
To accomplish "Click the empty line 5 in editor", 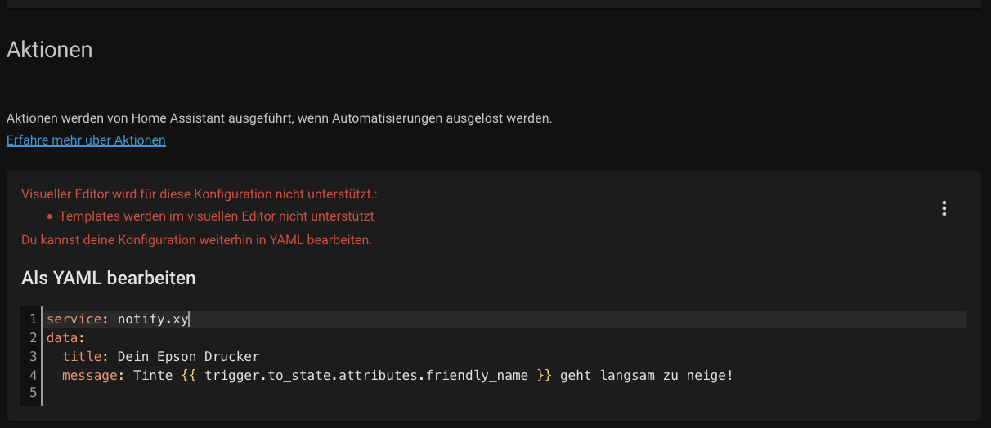I will point(245,395).
